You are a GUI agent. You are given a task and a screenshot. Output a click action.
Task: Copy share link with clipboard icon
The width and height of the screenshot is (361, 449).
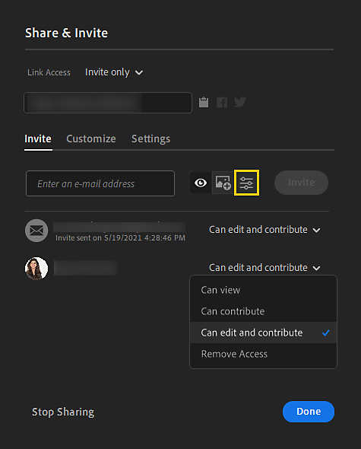[204, 102]
